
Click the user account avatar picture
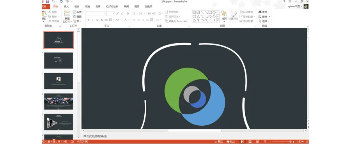306,7
